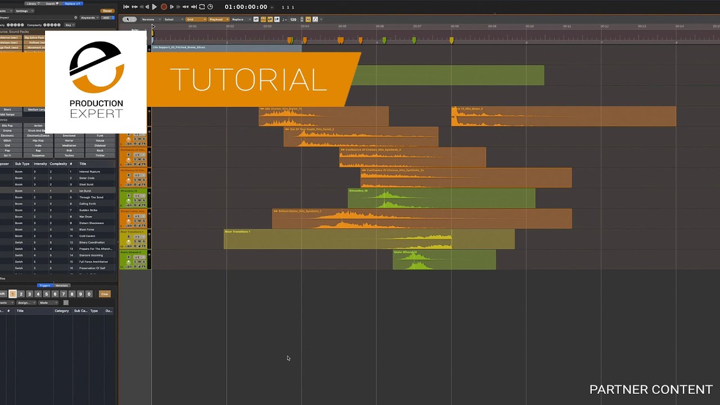Image resolution: width=720 pixels, height=405 pixels.
Task: Mute the Whooshes_10 track
Action: pyautogui.click(x=139, y=200)
